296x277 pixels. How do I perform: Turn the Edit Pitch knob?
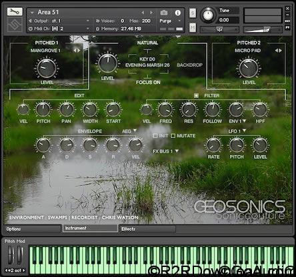click(x=43, y=109)
